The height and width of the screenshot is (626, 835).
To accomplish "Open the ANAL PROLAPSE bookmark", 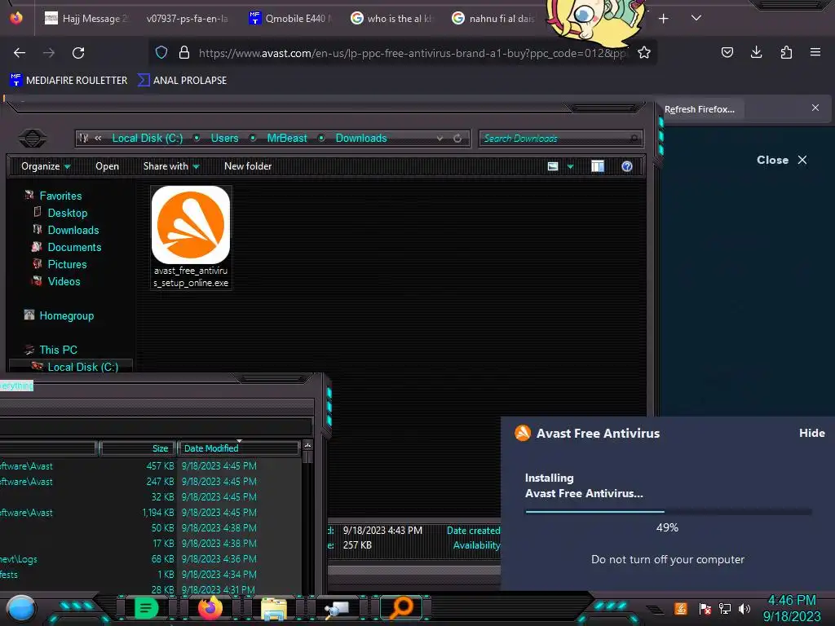I will [x=182, y=81].
